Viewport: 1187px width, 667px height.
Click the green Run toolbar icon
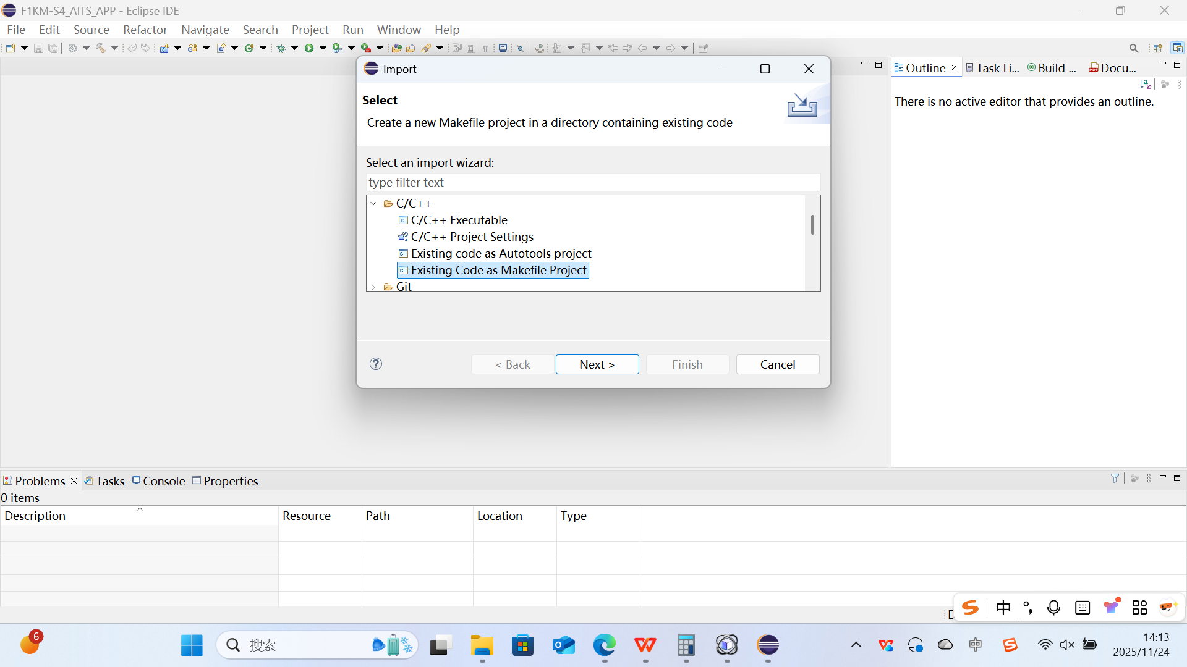pyautogui.click(x=308, y=48)
